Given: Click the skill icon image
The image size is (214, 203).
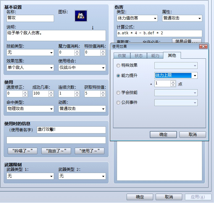Looking at the screenshot, I should click(81, 16).
